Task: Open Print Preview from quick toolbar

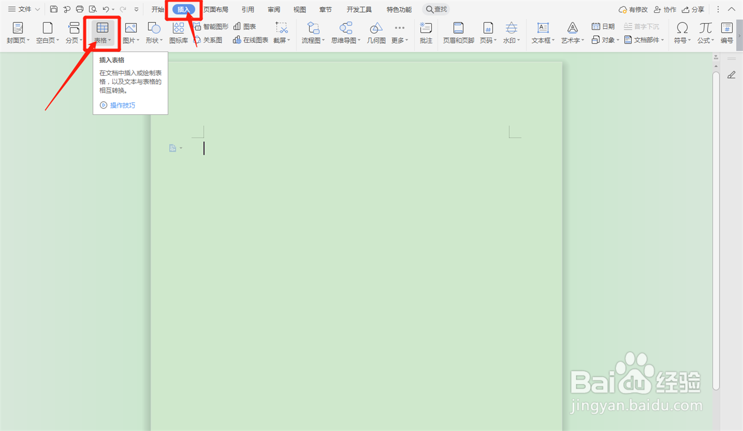Action: [x=92, y=9]
